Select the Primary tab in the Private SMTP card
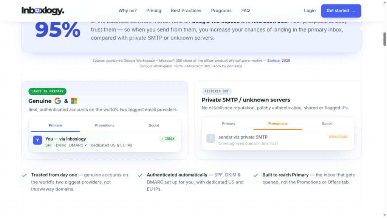Image resolution: width=387 pixels, height=218 pixels. 229,124
